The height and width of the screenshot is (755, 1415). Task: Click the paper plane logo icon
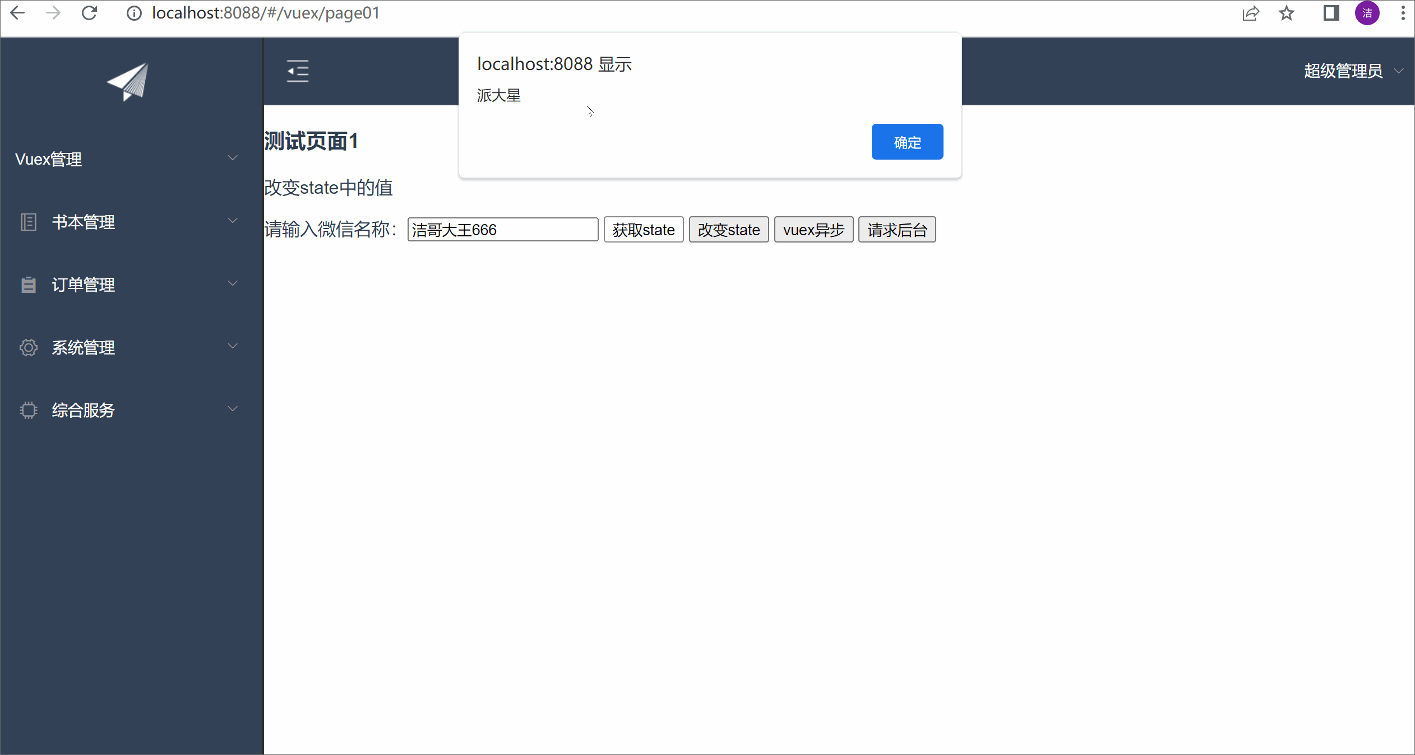128,82
